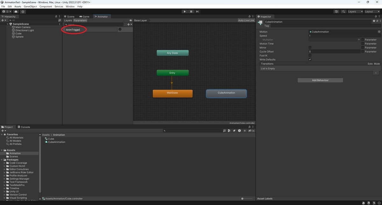The height and width of the screenshot is (205, 382).
Task: Lock the Hierarchy panel
Action: click(x=56, y=17)
